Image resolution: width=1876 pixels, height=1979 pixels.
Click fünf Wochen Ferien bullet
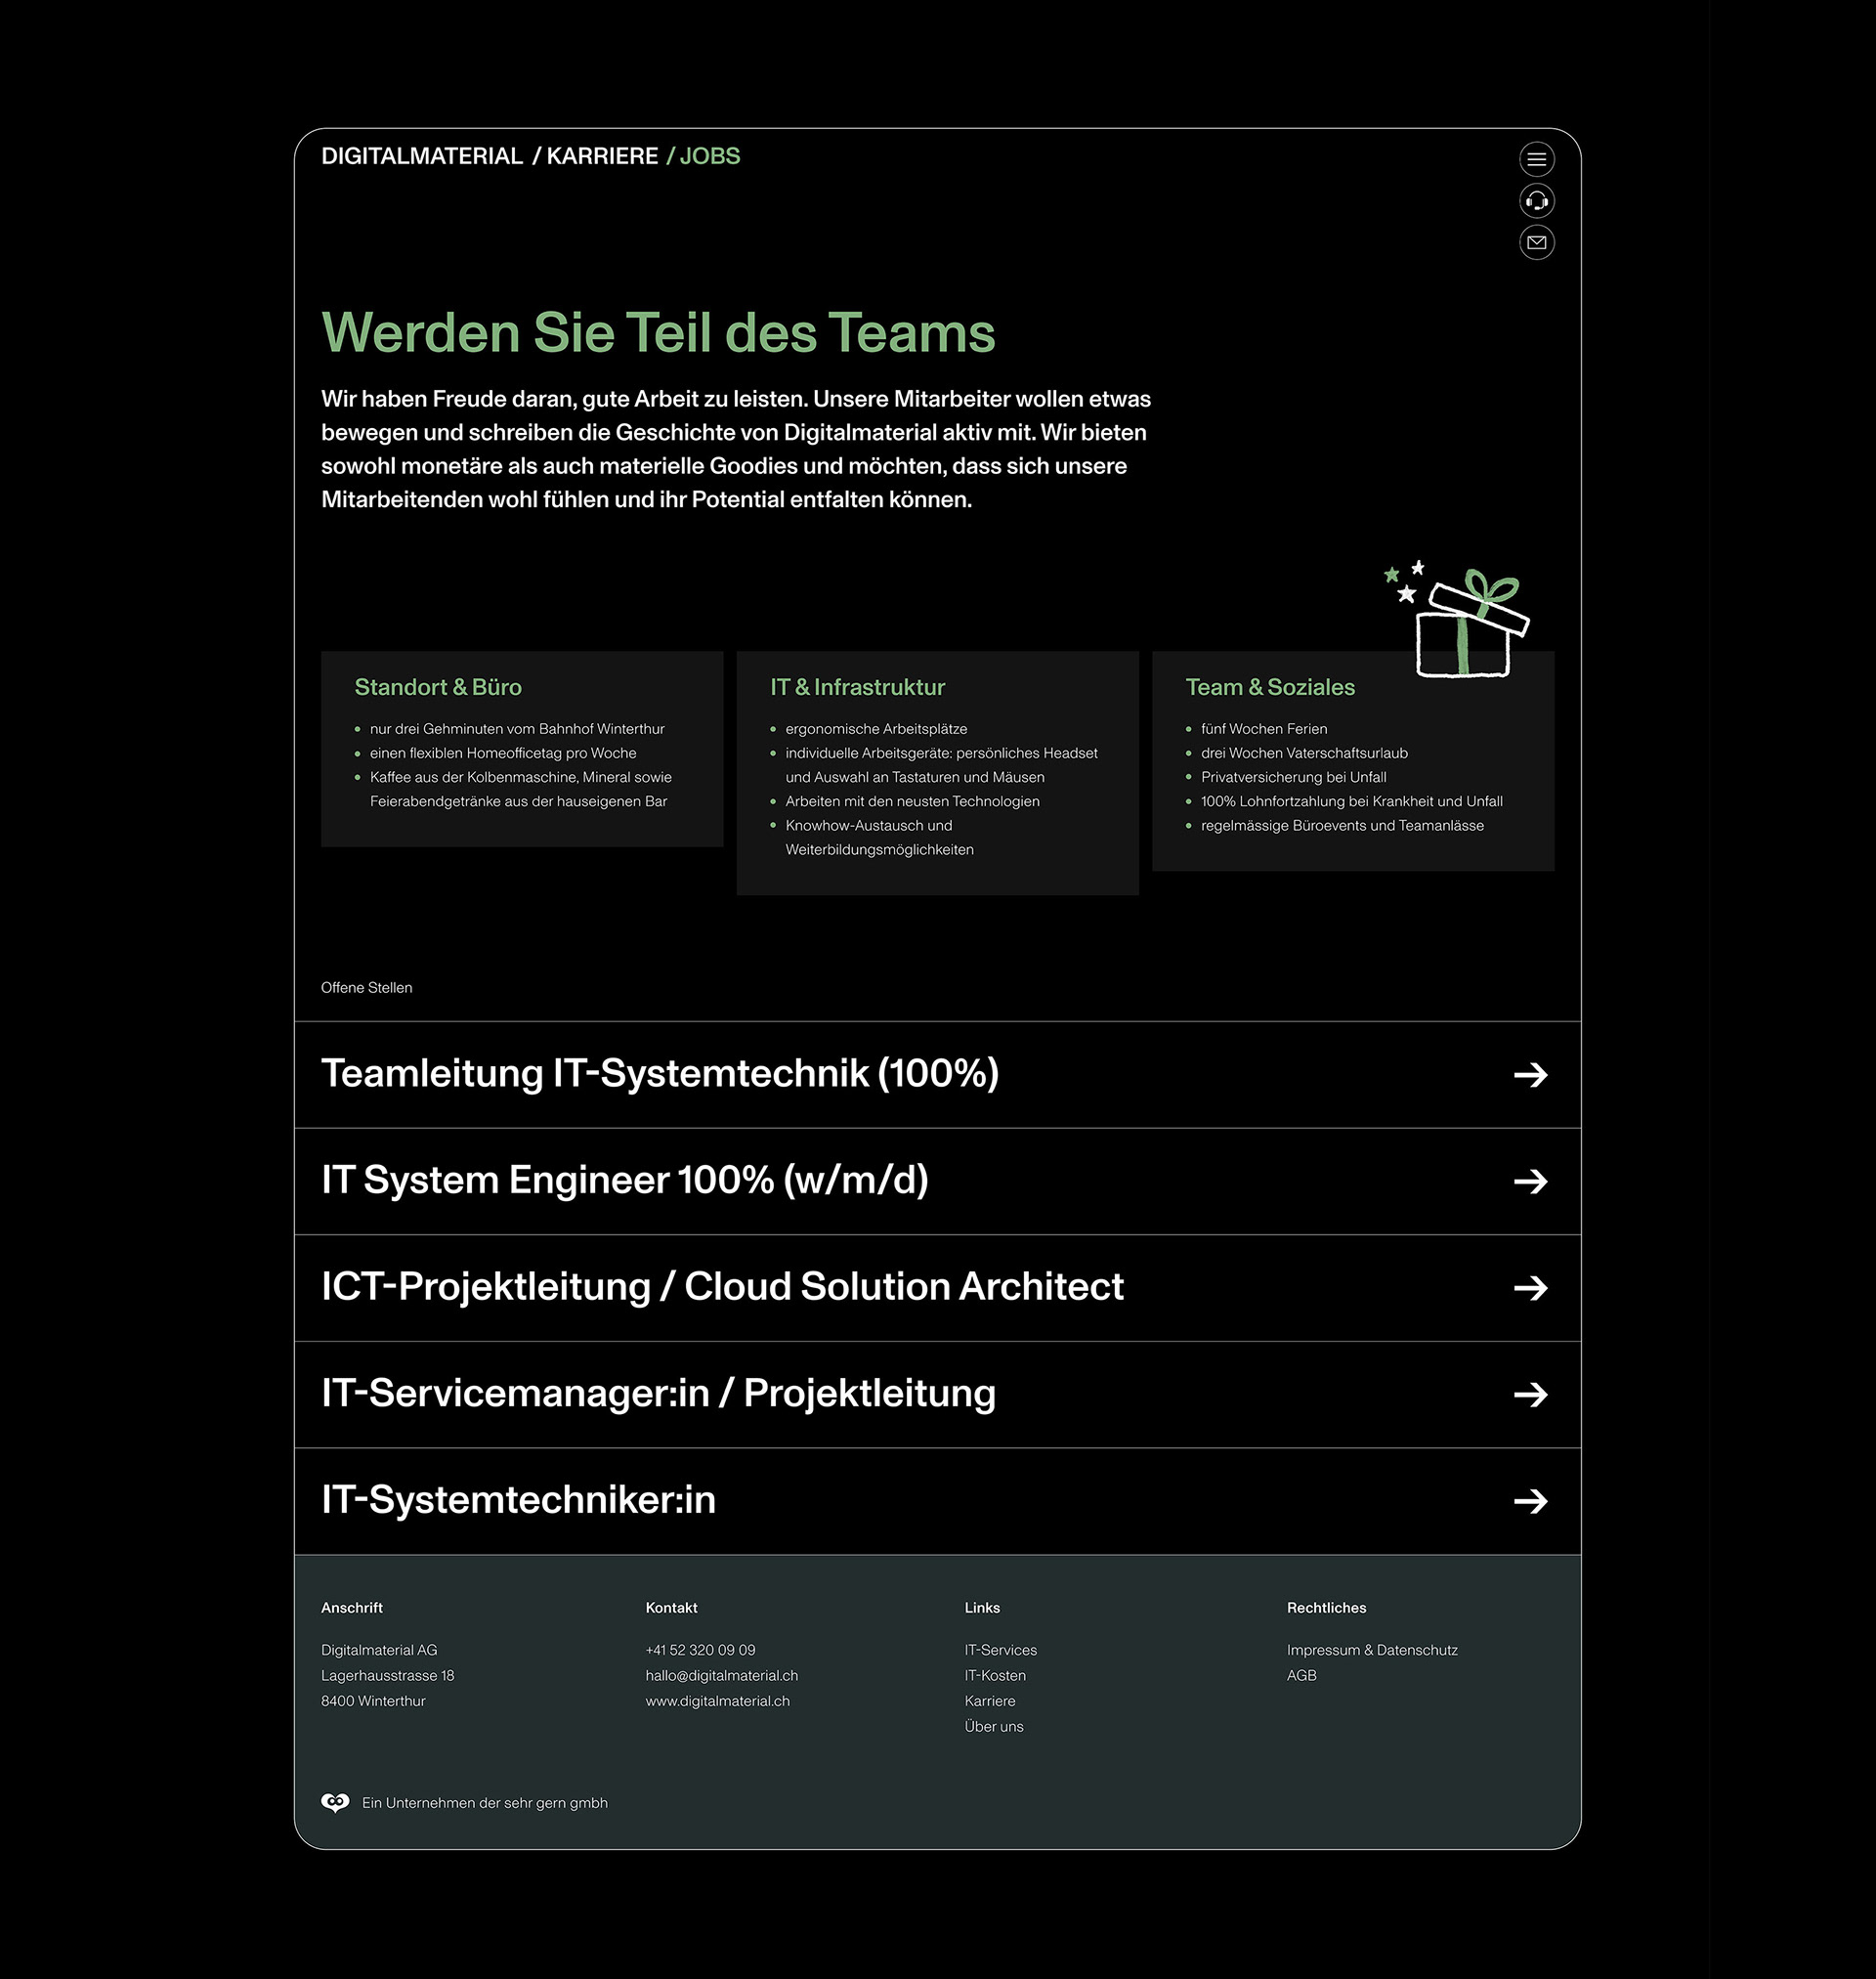(x=1264, y=729)
